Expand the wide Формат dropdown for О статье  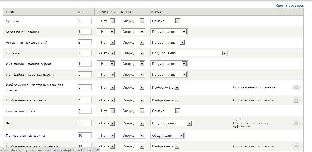pos(189,53)
